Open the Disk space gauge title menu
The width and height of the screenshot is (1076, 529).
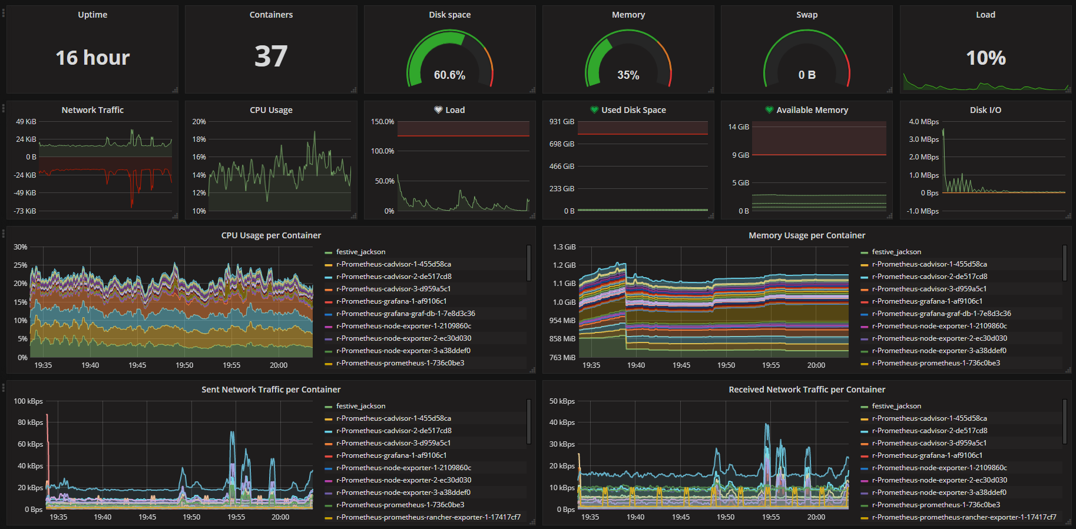[x=450, y=15]
